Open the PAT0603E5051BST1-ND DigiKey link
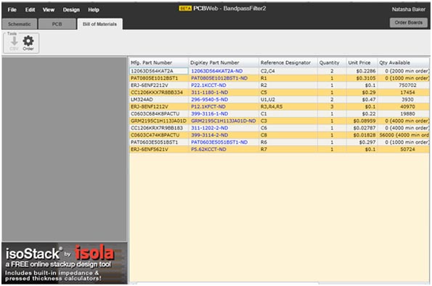Viewport: 432px width, 286px height. click(x=219, y=142)
